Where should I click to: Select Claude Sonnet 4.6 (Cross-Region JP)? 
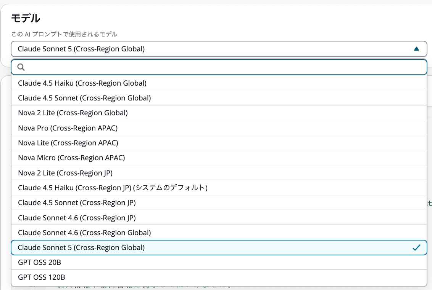click(219, 217)
